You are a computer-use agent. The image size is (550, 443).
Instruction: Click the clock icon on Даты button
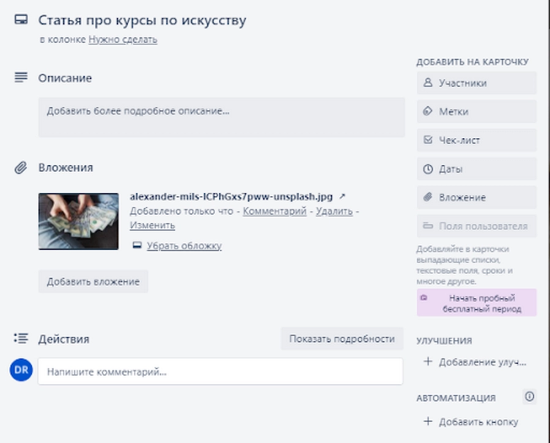pos(427,169)
